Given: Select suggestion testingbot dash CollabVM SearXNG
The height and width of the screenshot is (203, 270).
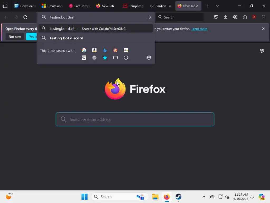Looking at the screenshot, I should click(x=95, y=29).
